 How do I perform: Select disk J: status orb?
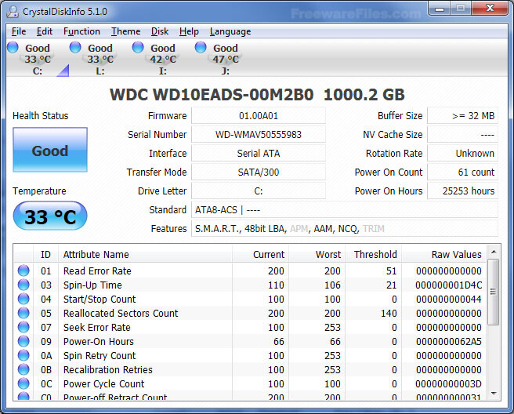click(x=201, y=47)
